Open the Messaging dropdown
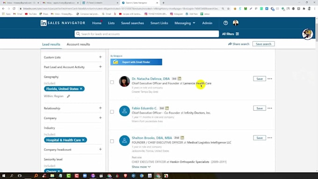 pyautogui.click(x=185, y=23)
